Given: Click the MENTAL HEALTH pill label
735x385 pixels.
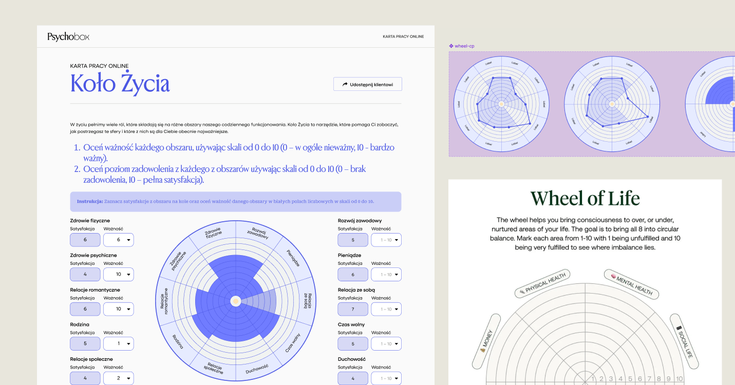Looking at the screenshot, I should 631,283.
